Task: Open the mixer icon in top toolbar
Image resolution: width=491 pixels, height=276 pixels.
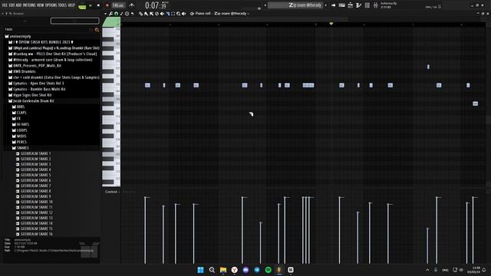Action: (375, 5)
